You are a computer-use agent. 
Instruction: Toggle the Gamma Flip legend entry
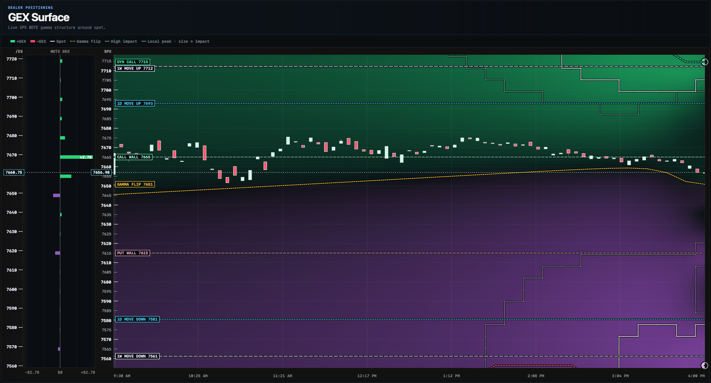pos(85,41)
